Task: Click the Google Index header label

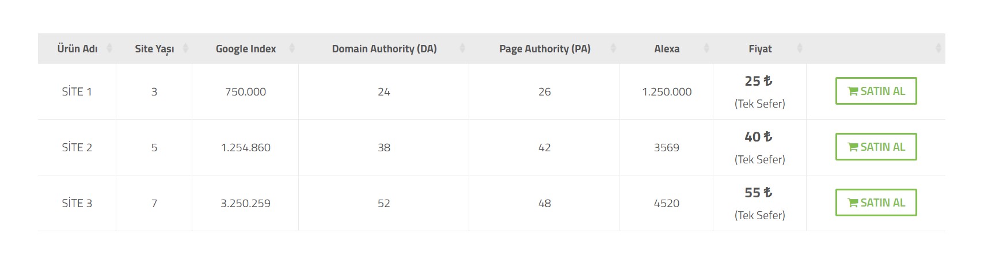Action: 246,49
